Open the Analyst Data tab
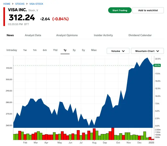The width and height of the screenshot is (167, 146). [33, 35]
